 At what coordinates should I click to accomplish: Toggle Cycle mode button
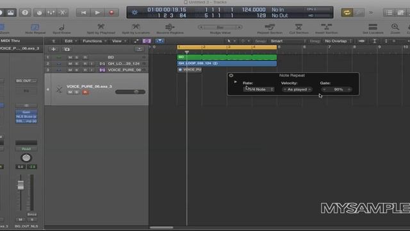click(347, 13)
